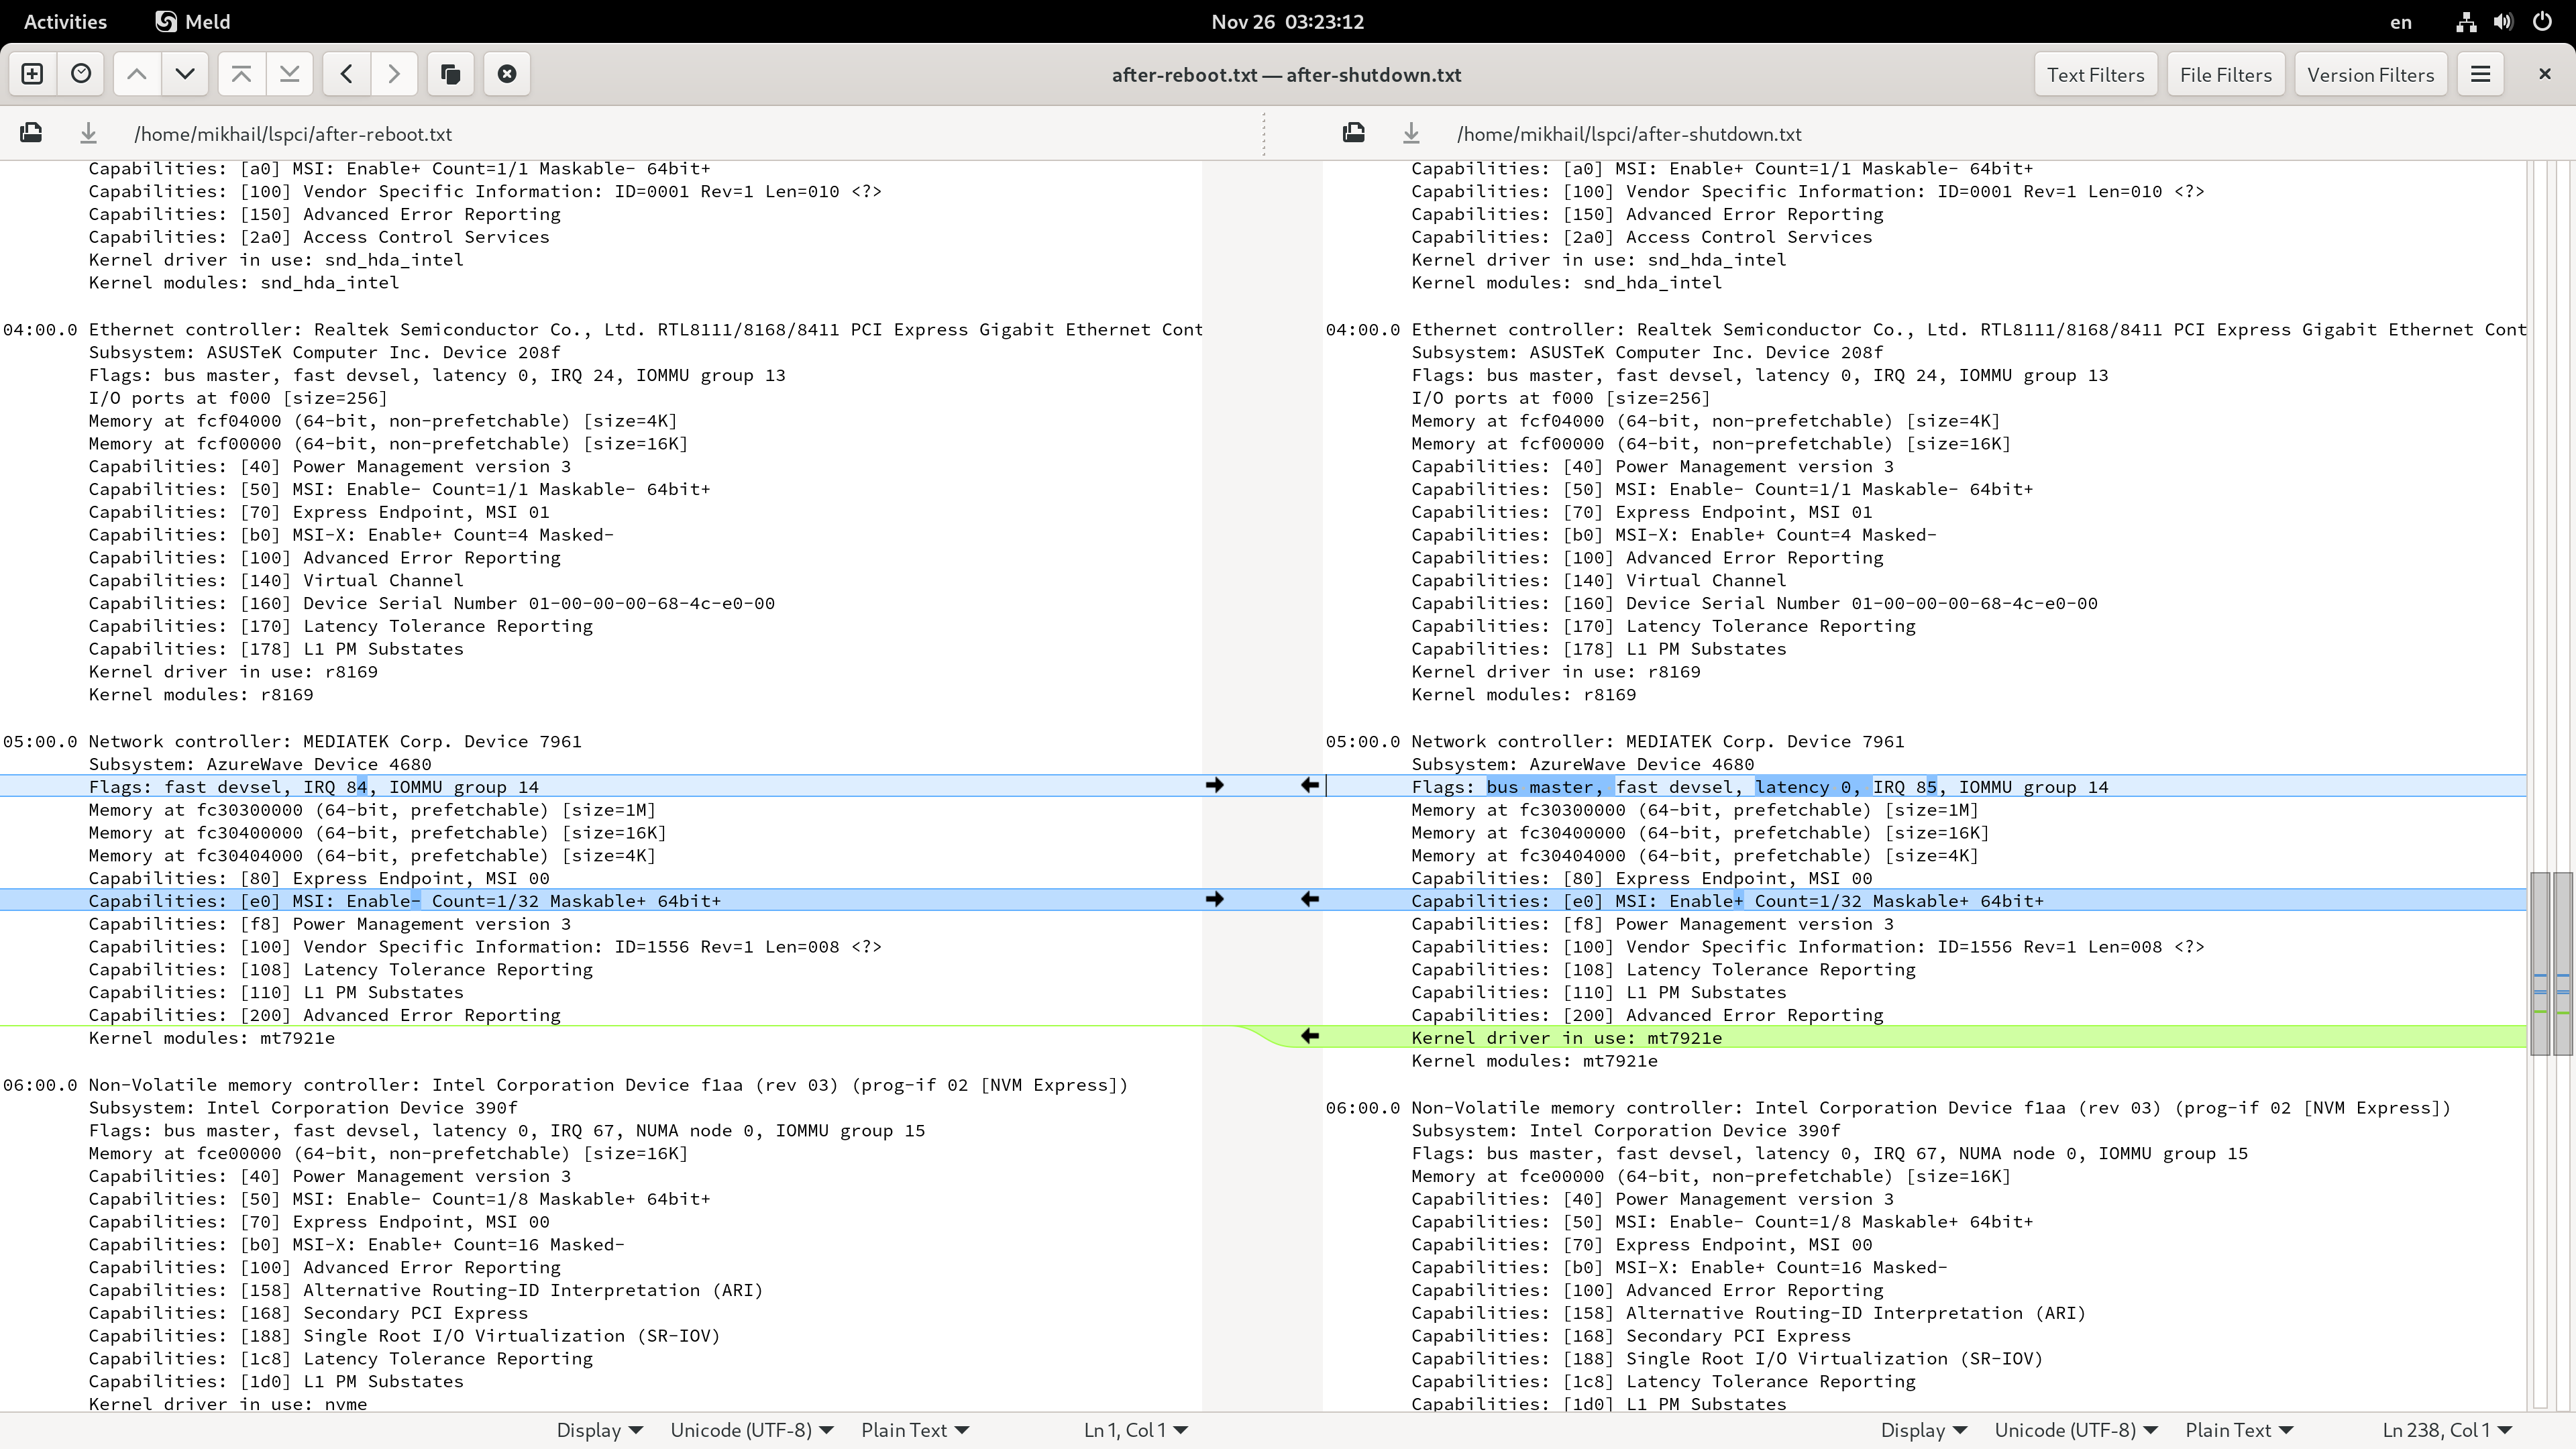Push Flags line change right arrow

(1215, 786)
